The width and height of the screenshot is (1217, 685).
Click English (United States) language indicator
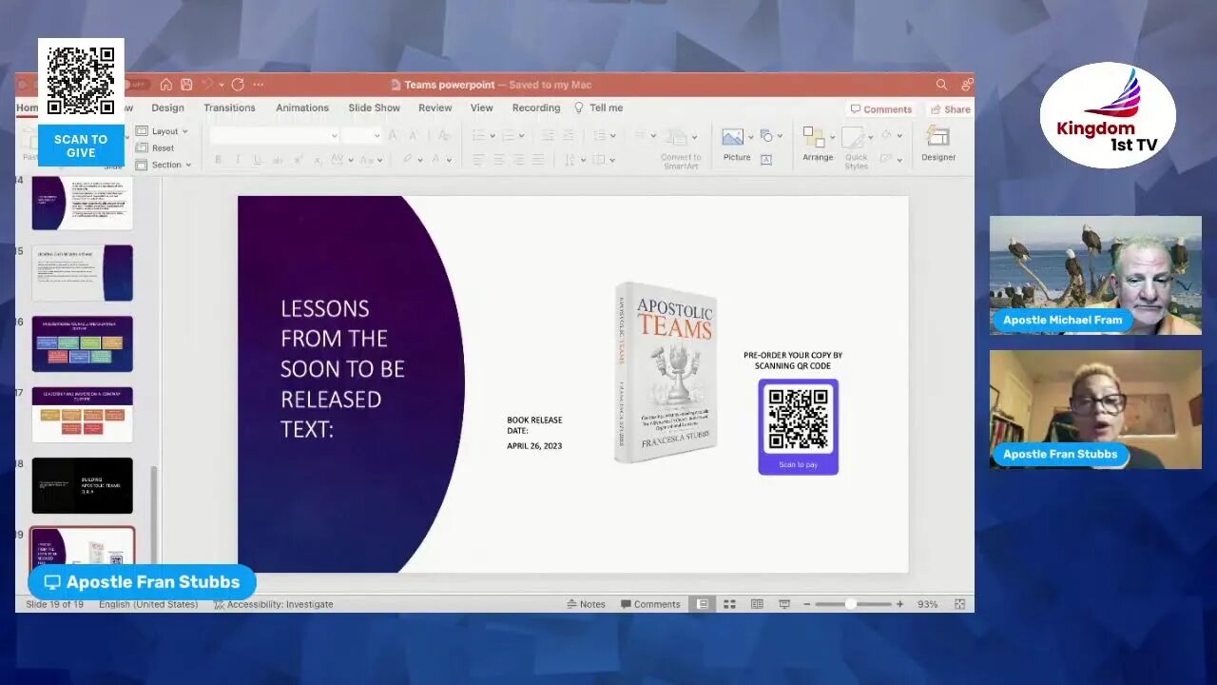[x=148, y=604]
